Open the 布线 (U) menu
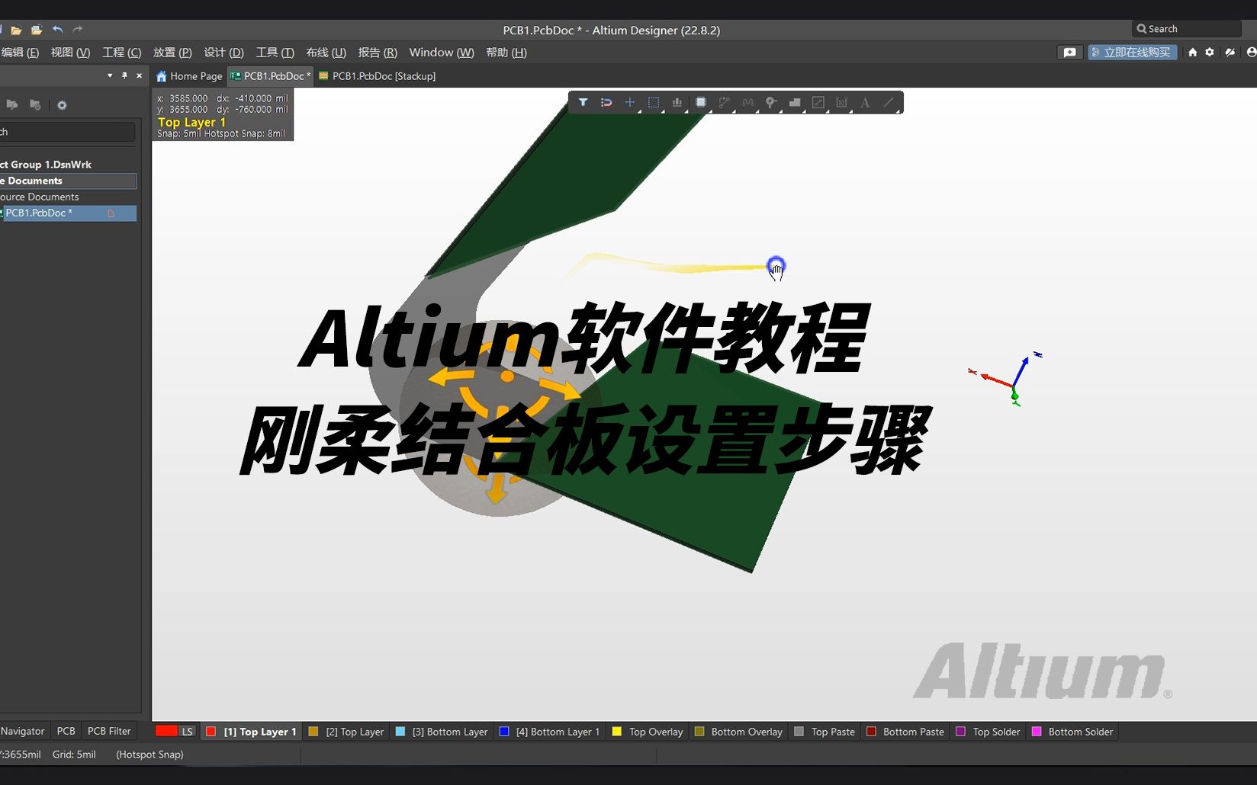Image resolution: width=1257 pixels, height=785 pixels. coord(326,53)
